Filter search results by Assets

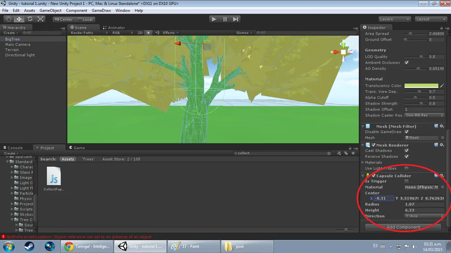click(x=68, y=159)
